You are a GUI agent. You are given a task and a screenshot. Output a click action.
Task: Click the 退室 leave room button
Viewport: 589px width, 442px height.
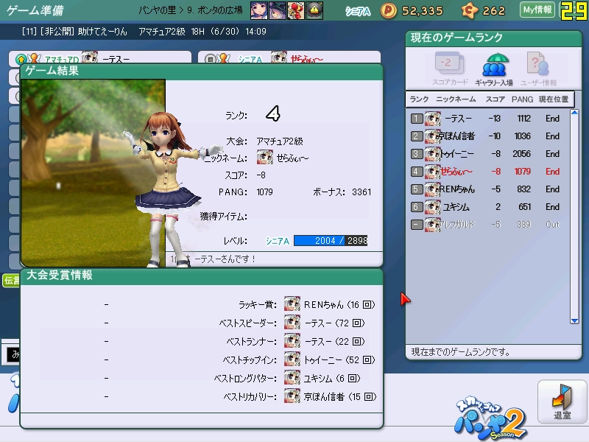[x=562, y=401]
